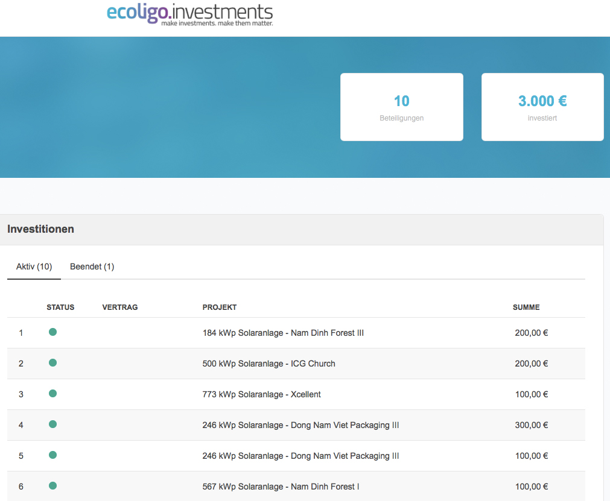Screen dimensions: 610x501
Task: Open 567 kWp Solaranlage - Nam Dinh Forest I
Action: [281, 487]
